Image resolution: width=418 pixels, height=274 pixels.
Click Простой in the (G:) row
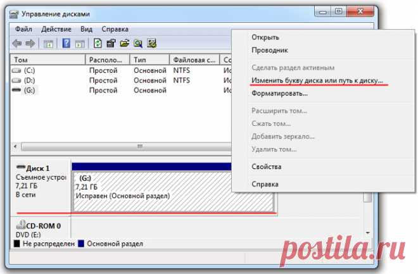(x=103, y=90)
